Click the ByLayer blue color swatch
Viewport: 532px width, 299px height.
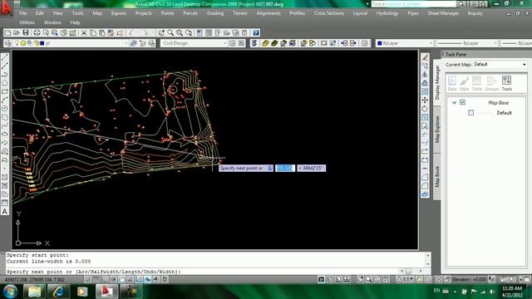coord(380,43)
